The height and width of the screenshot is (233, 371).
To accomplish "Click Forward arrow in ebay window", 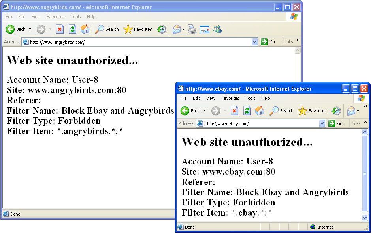I will pos(216,111).
